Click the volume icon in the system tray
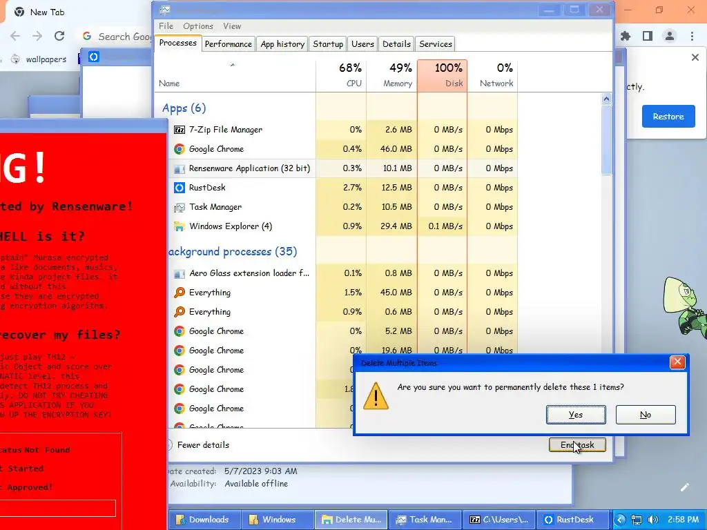This screenshot has height=530, width=707. 652,520
